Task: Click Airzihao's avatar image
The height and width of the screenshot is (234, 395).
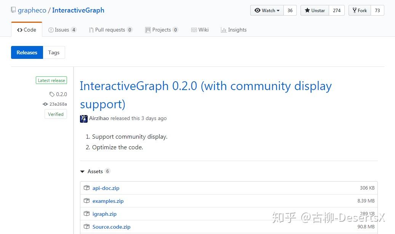Action: (83, 119)
